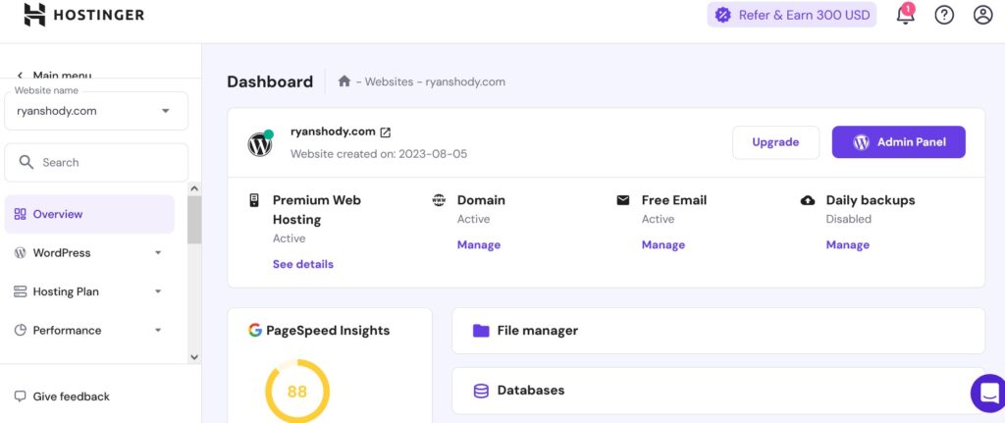Screen dimensions: 1005x423
Task: Click the Dashboard heading
Action: pos(270,82)
